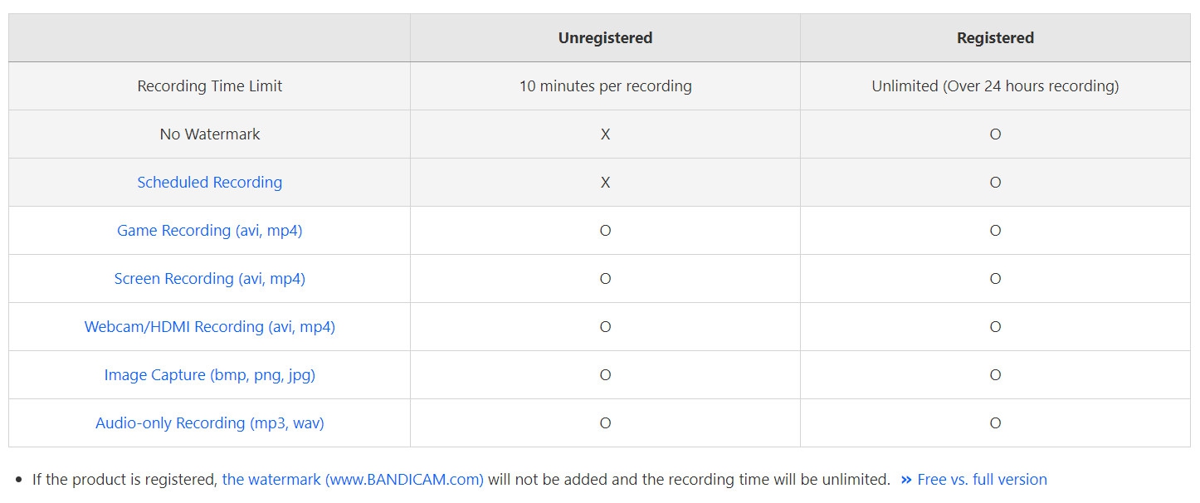Open Screen Recording (avi, mp4) link

[209, 279]
